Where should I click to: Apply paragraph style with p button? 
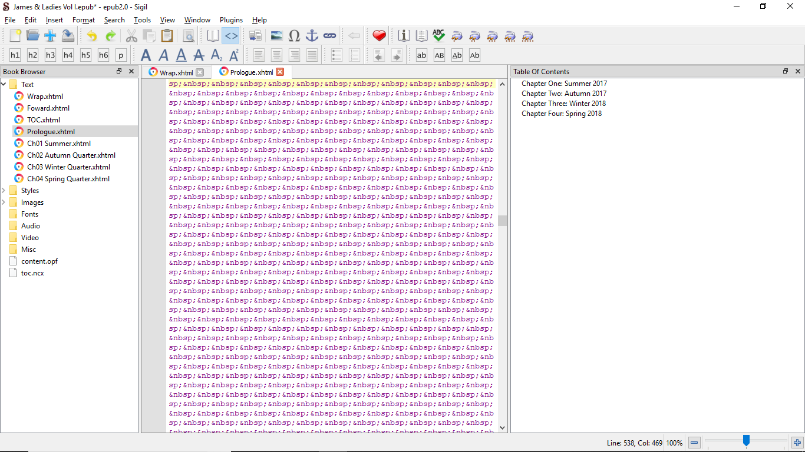(x=121, y=55)
